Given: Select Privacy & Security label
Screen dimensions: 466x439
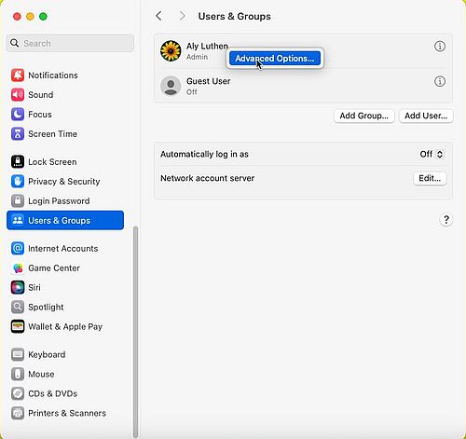Looking at the screenshot, I should point(64,182).
